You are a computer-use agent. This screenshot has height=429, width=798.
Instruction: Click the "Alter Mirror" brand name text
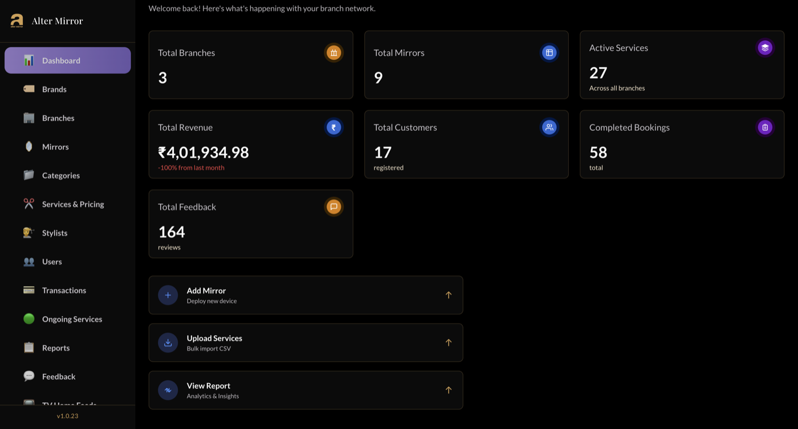58,21
